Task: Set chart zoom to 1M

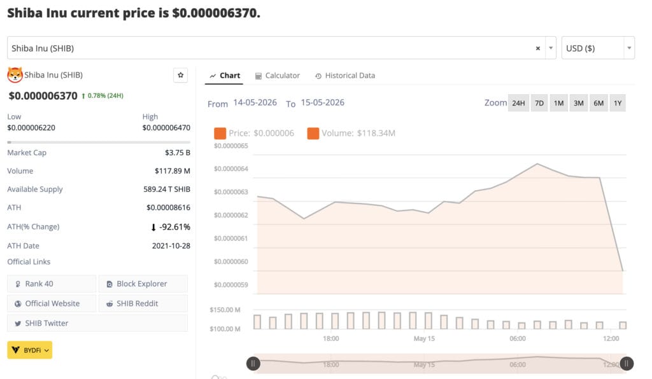Action: pyautogui.click(x=559, y=103)
